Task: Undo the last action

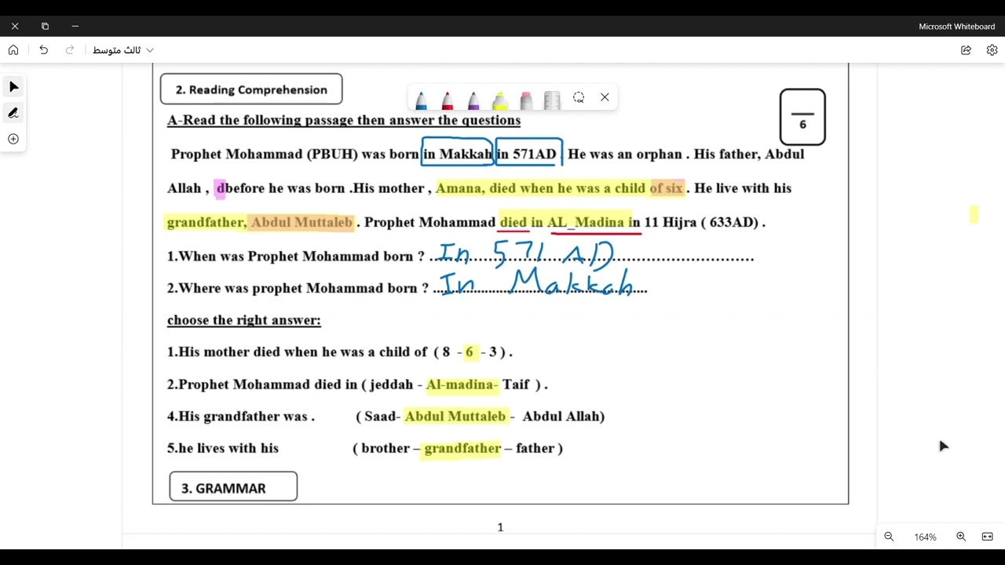Action: click(44, 50)
